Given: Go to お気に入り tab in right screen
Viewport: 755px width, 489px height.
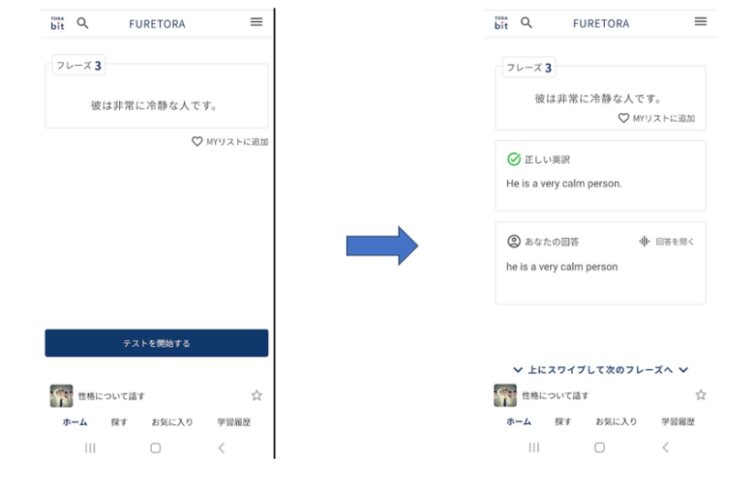Looking at the screenshot, I should coord(617,422).
